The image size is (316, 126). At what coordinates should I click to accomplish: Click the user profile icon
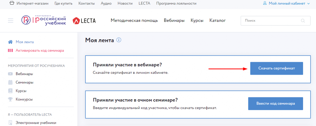tap(265, 3)
